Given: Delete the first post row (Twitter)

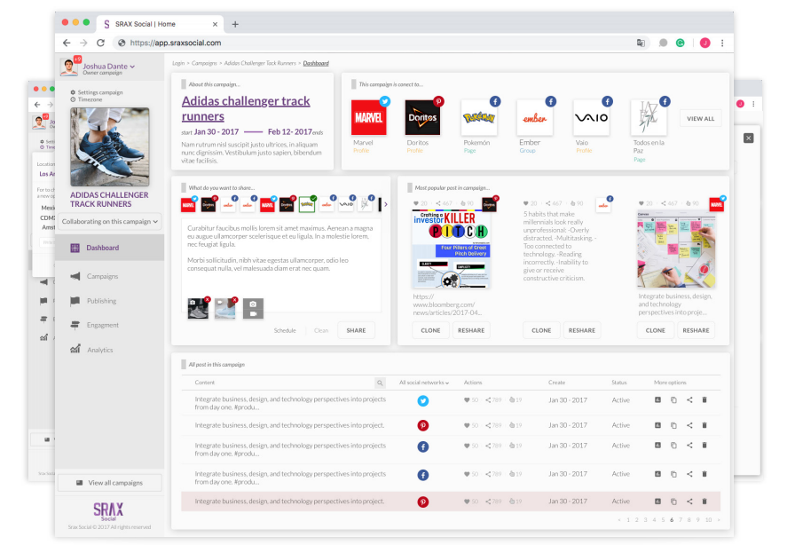Looking at the screenshot, I should coord(704,399).
